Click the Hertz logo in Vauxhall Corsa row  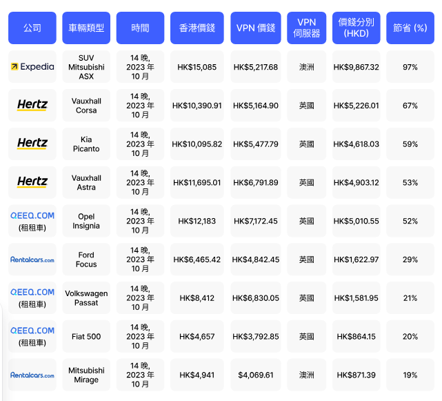32,106
